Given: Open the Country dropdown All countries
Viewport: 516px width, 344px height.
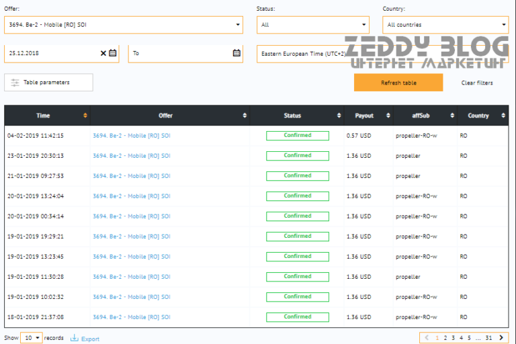Looking at the screenshot, I should tap(445, 25).
